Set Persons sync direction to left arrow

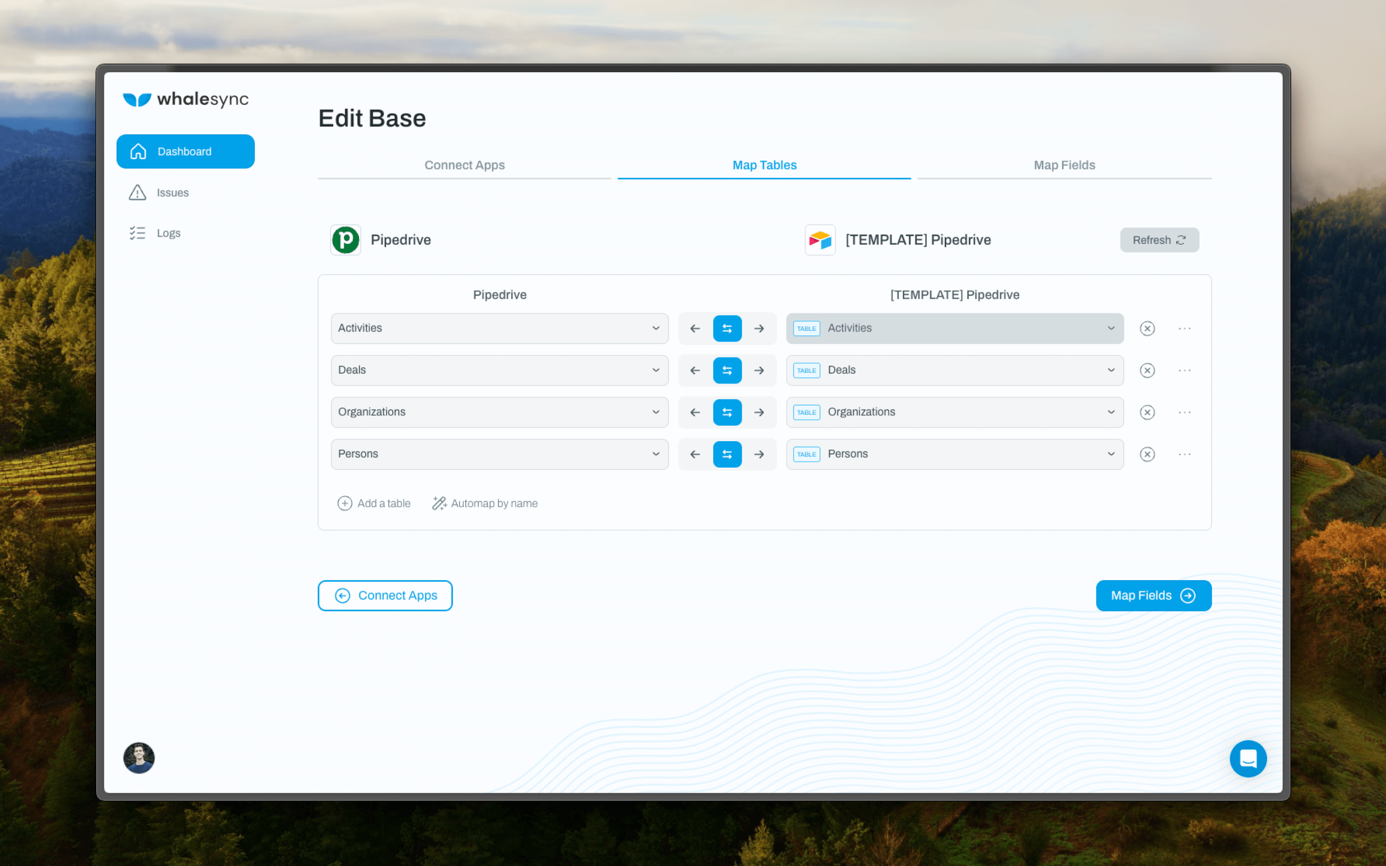click(x=695, y=454)
